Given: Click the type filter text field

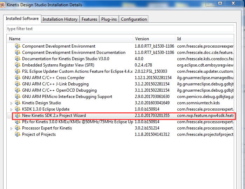Looking at the screenshot, I should point(120,29).
